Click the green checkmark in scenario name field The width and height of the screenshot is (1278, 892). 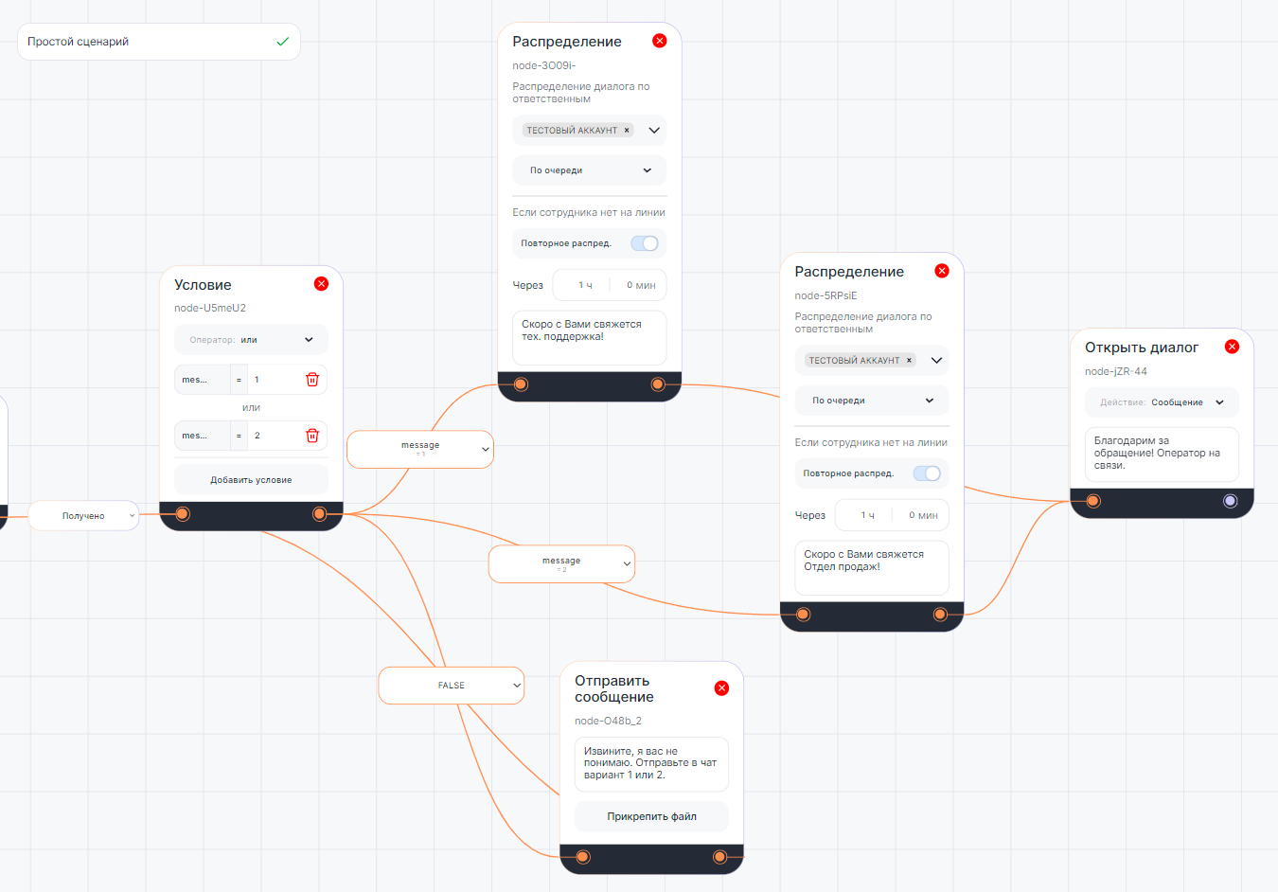click(x=282, y=42)
